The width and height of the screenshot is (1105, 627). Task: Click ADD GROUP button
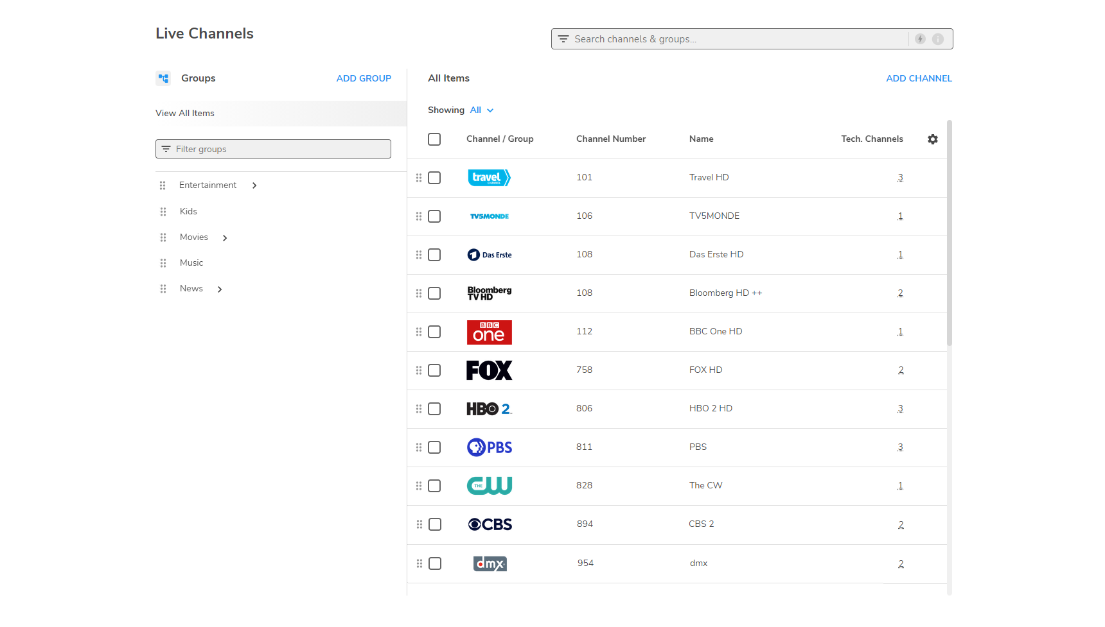pos(364,78)
